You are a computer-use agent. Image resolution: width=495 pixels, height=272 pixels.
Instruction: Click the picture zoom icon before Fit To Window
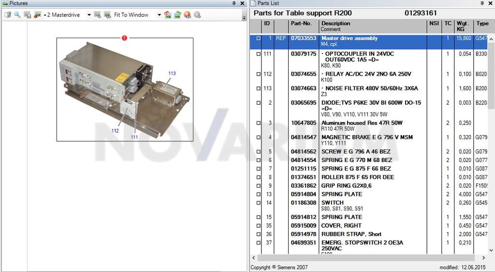click(x=107, y=15)
